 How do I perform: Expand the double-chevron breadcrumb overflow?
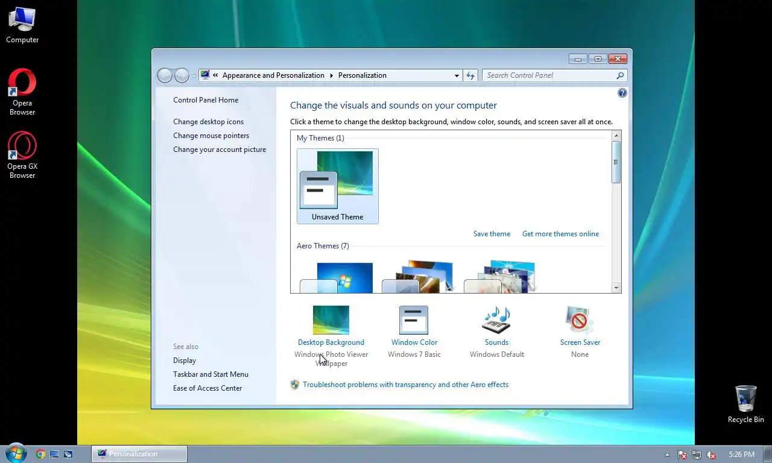tap(215, 75)
